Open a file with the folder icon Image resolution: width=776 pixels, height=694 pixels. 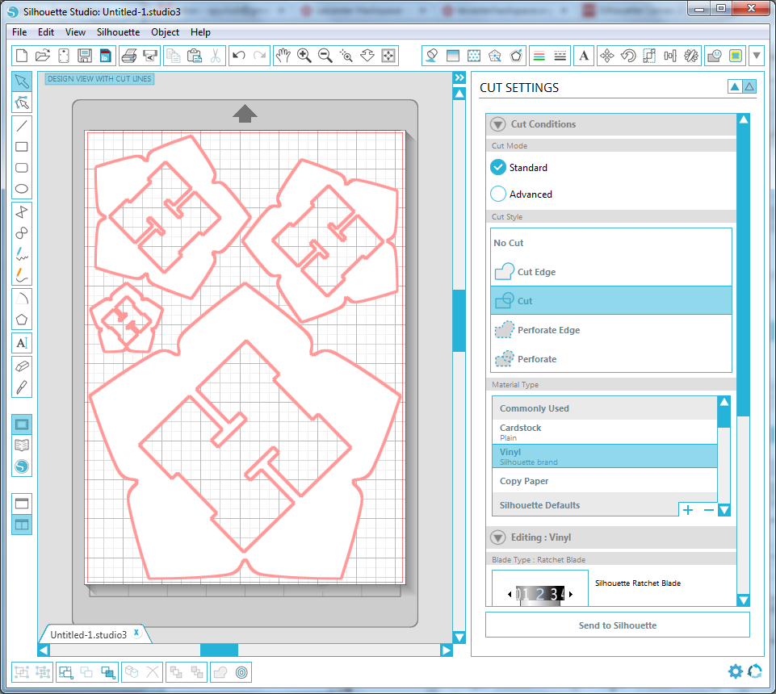(43, 56)
